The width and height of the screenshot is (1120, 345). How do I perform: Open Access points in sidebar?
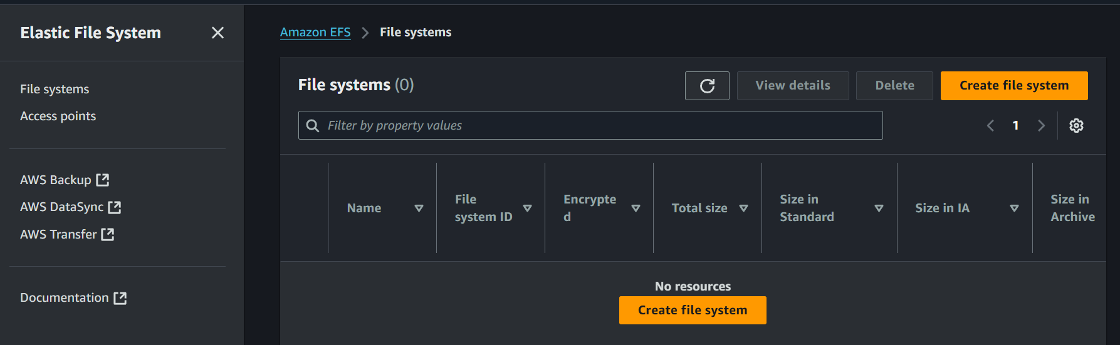click(x=58, y=116)
